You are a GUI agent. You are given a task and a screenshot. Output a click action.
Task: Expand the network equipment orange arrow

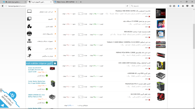point(55,41)
